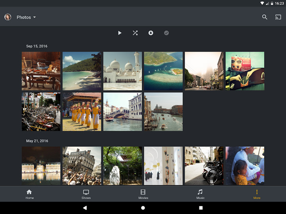Open the More overflow menu

click(x=257, y=194)
